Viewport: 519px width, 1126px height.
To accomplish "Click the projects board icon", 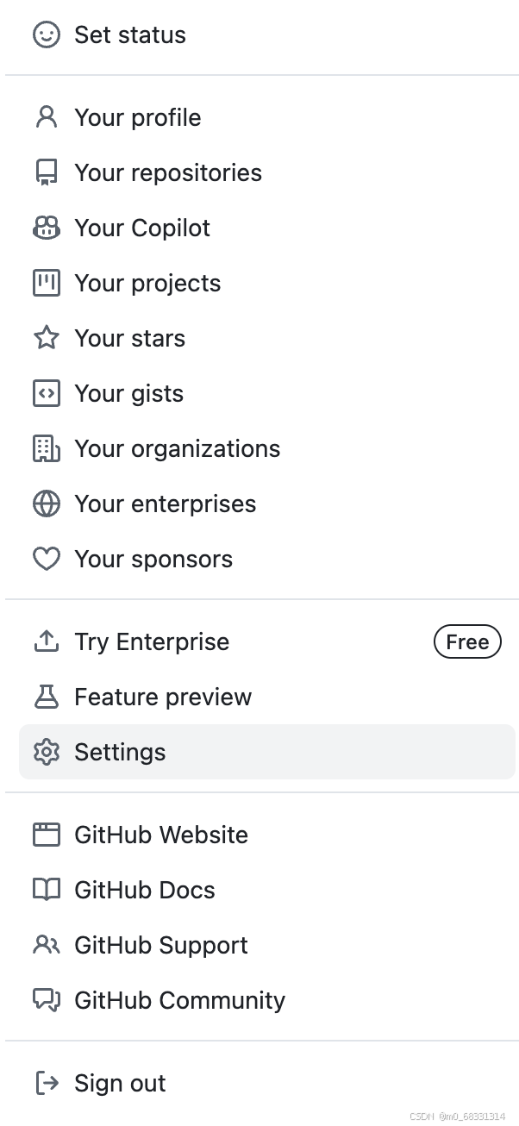I will (47, 283).
